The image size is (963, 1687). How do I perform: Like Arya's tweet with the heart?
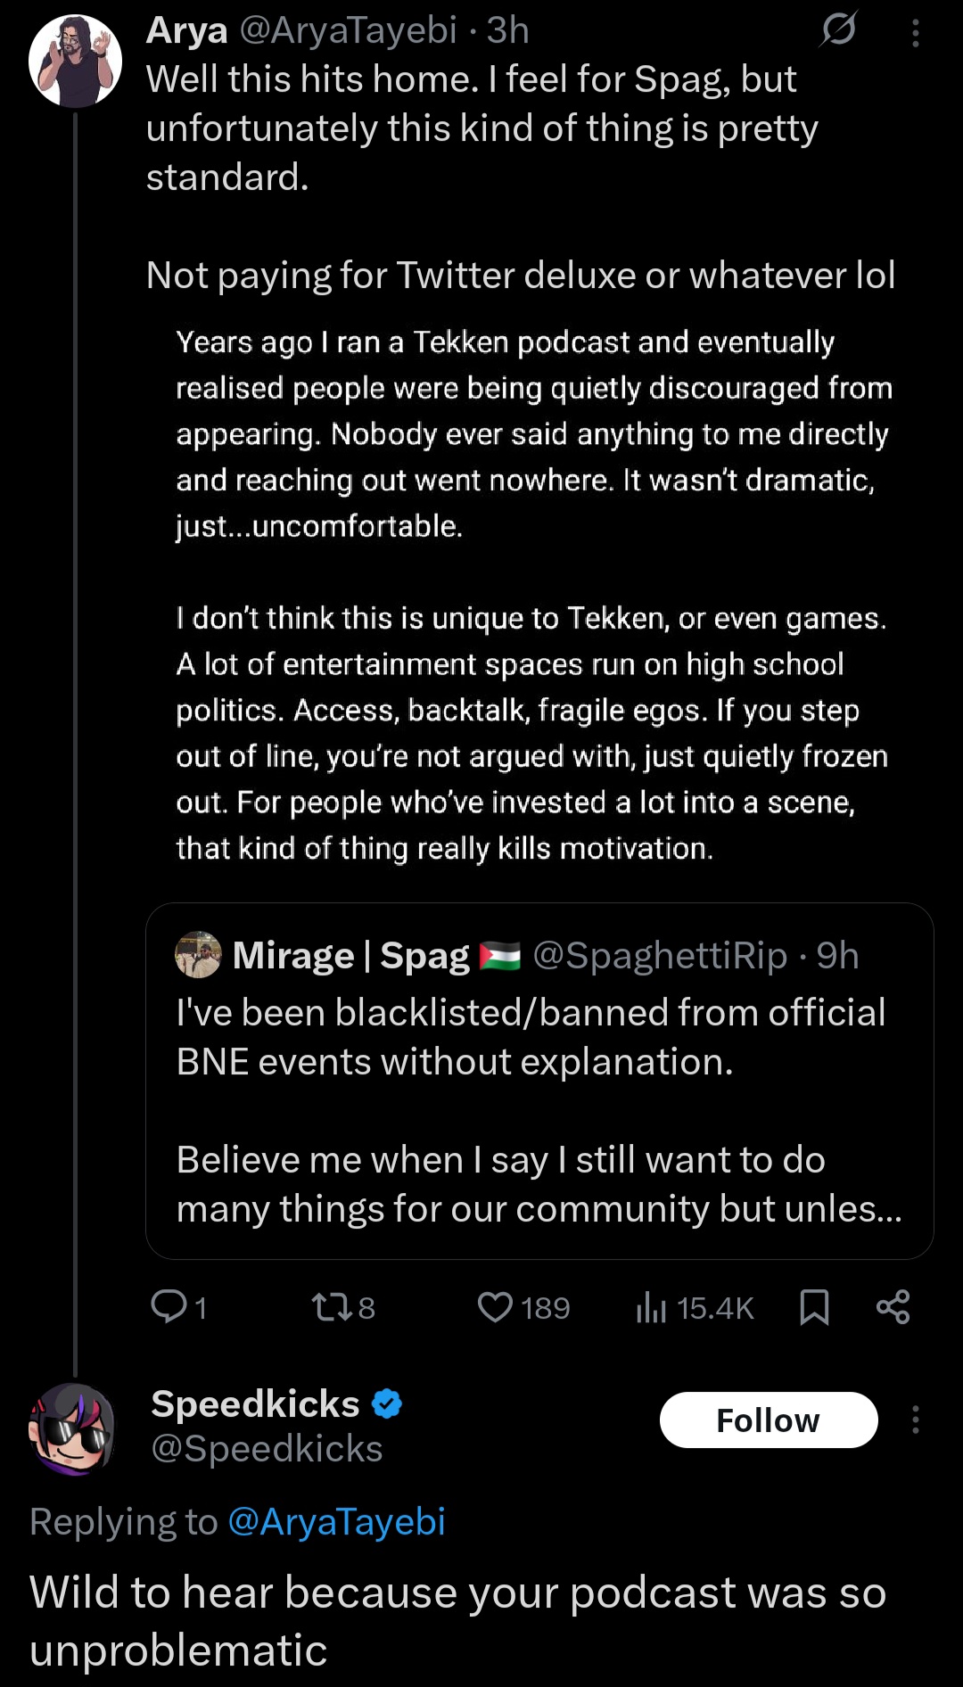tap(495, 1307)
